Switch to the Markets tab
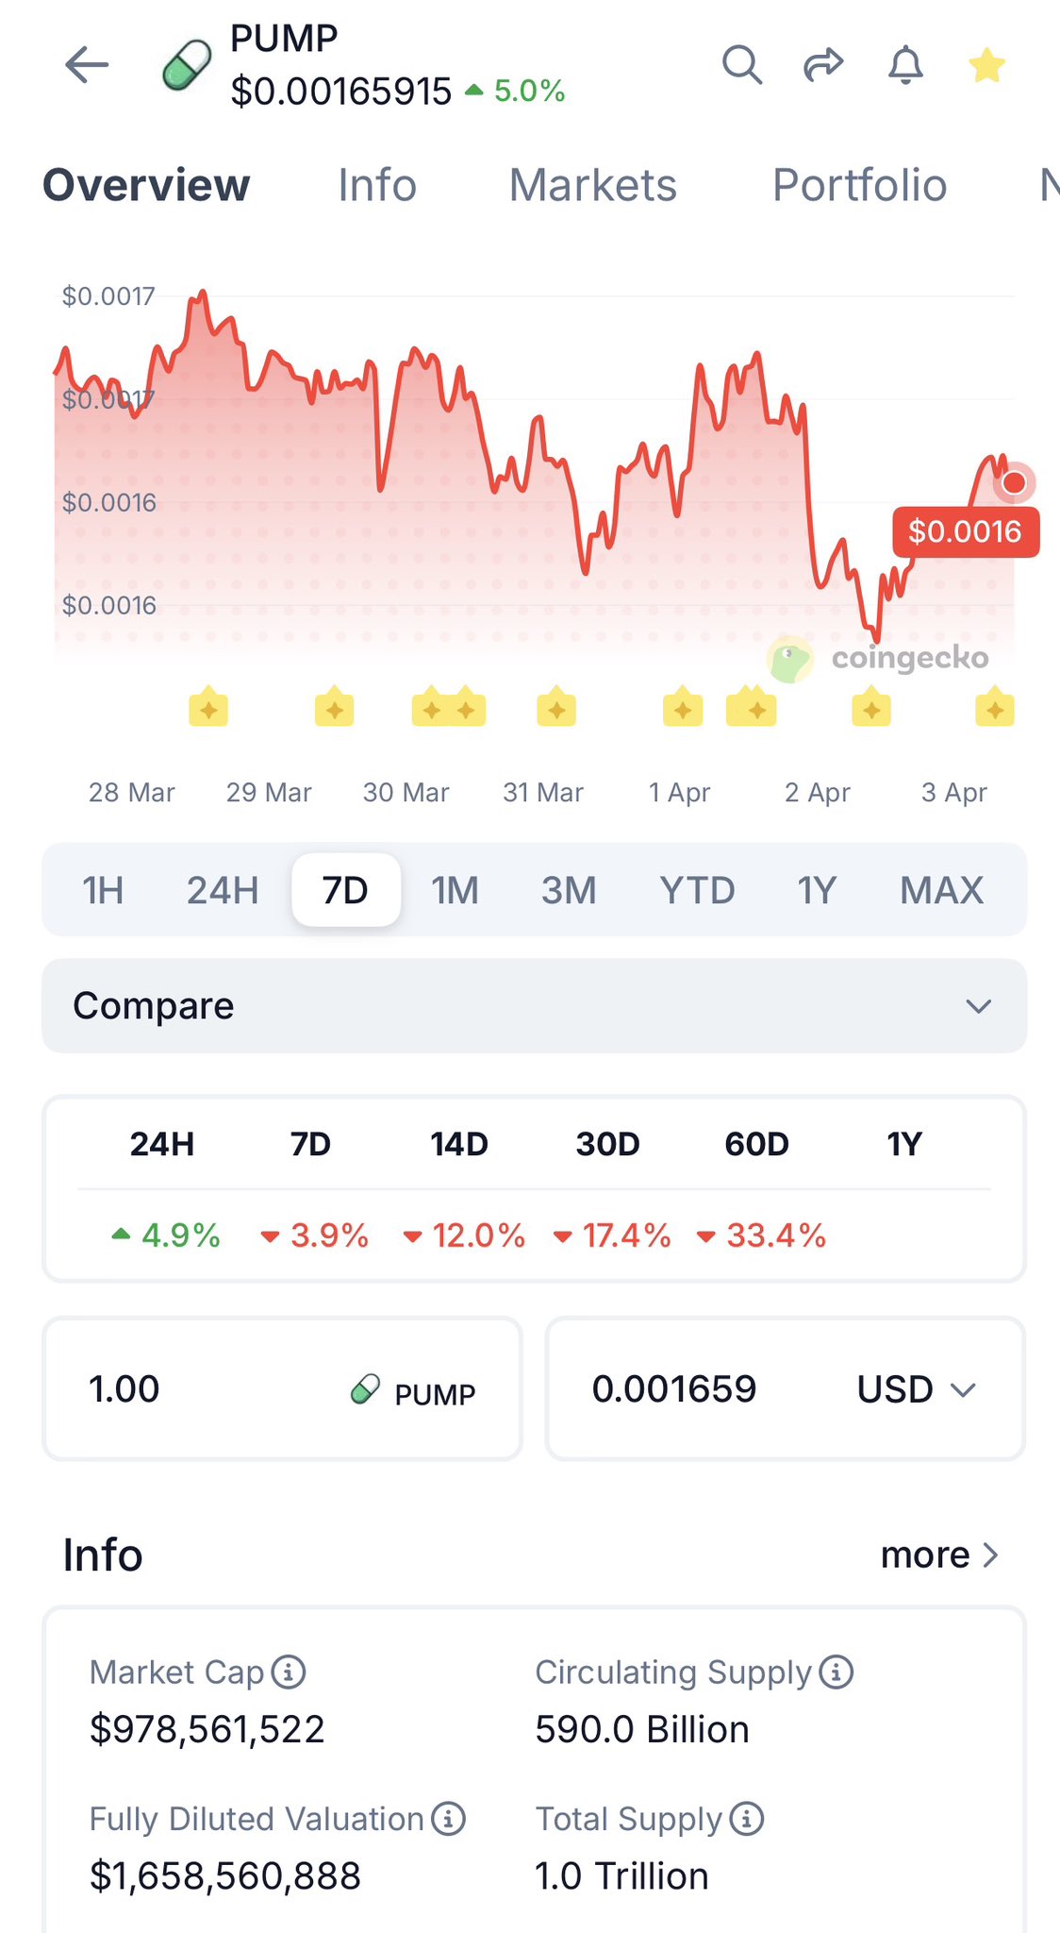The height and width of the screenshot is (1933, 1060). (x=592, y=185)
